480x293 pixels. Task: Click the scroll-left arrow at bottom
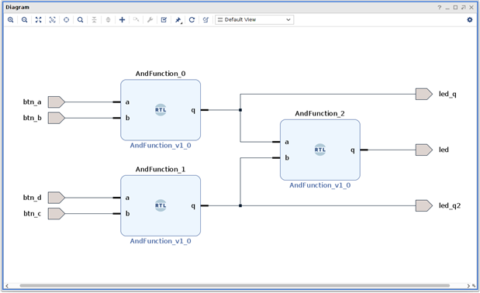[7, 286]
